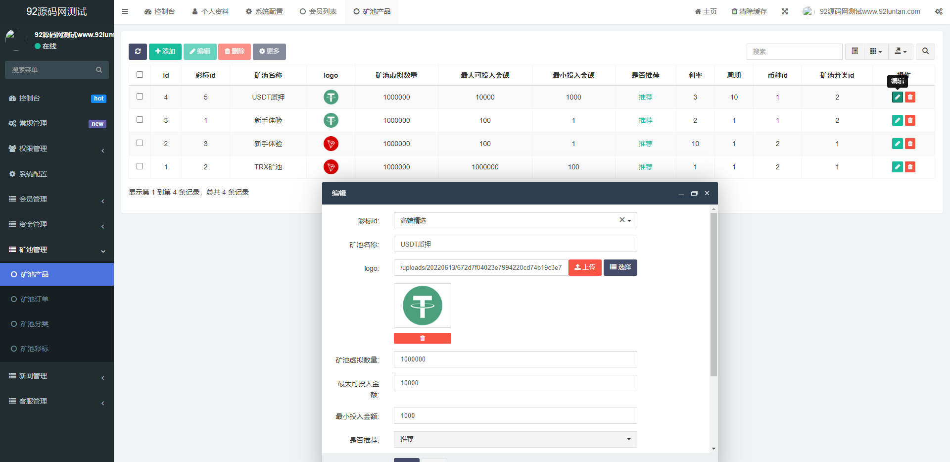Toggle table view list icon
The height and width of the screenshot is (462, 950).
point(855,51)
